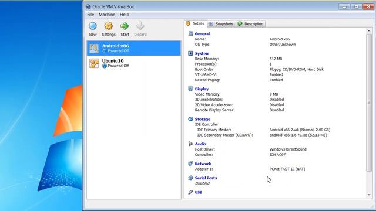
Task: Open the Machine menu
Action: point(107,15)
